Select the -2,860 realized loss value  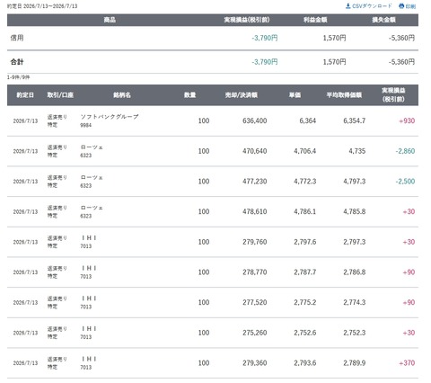pyautogui.click(x=405, y=151)
